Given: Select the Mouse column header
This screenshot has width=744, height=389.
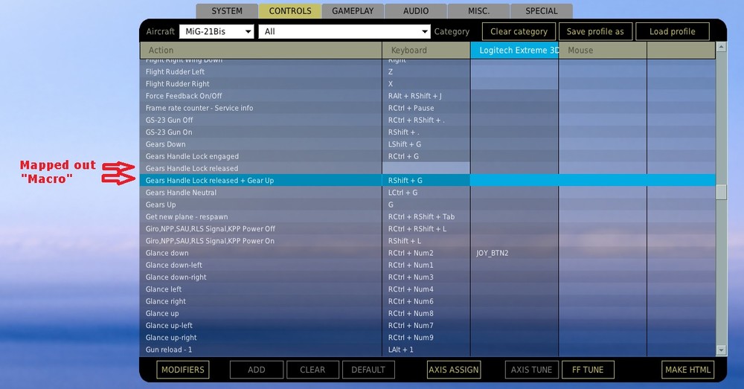Looking at the screenshot, I should point(603,51).
